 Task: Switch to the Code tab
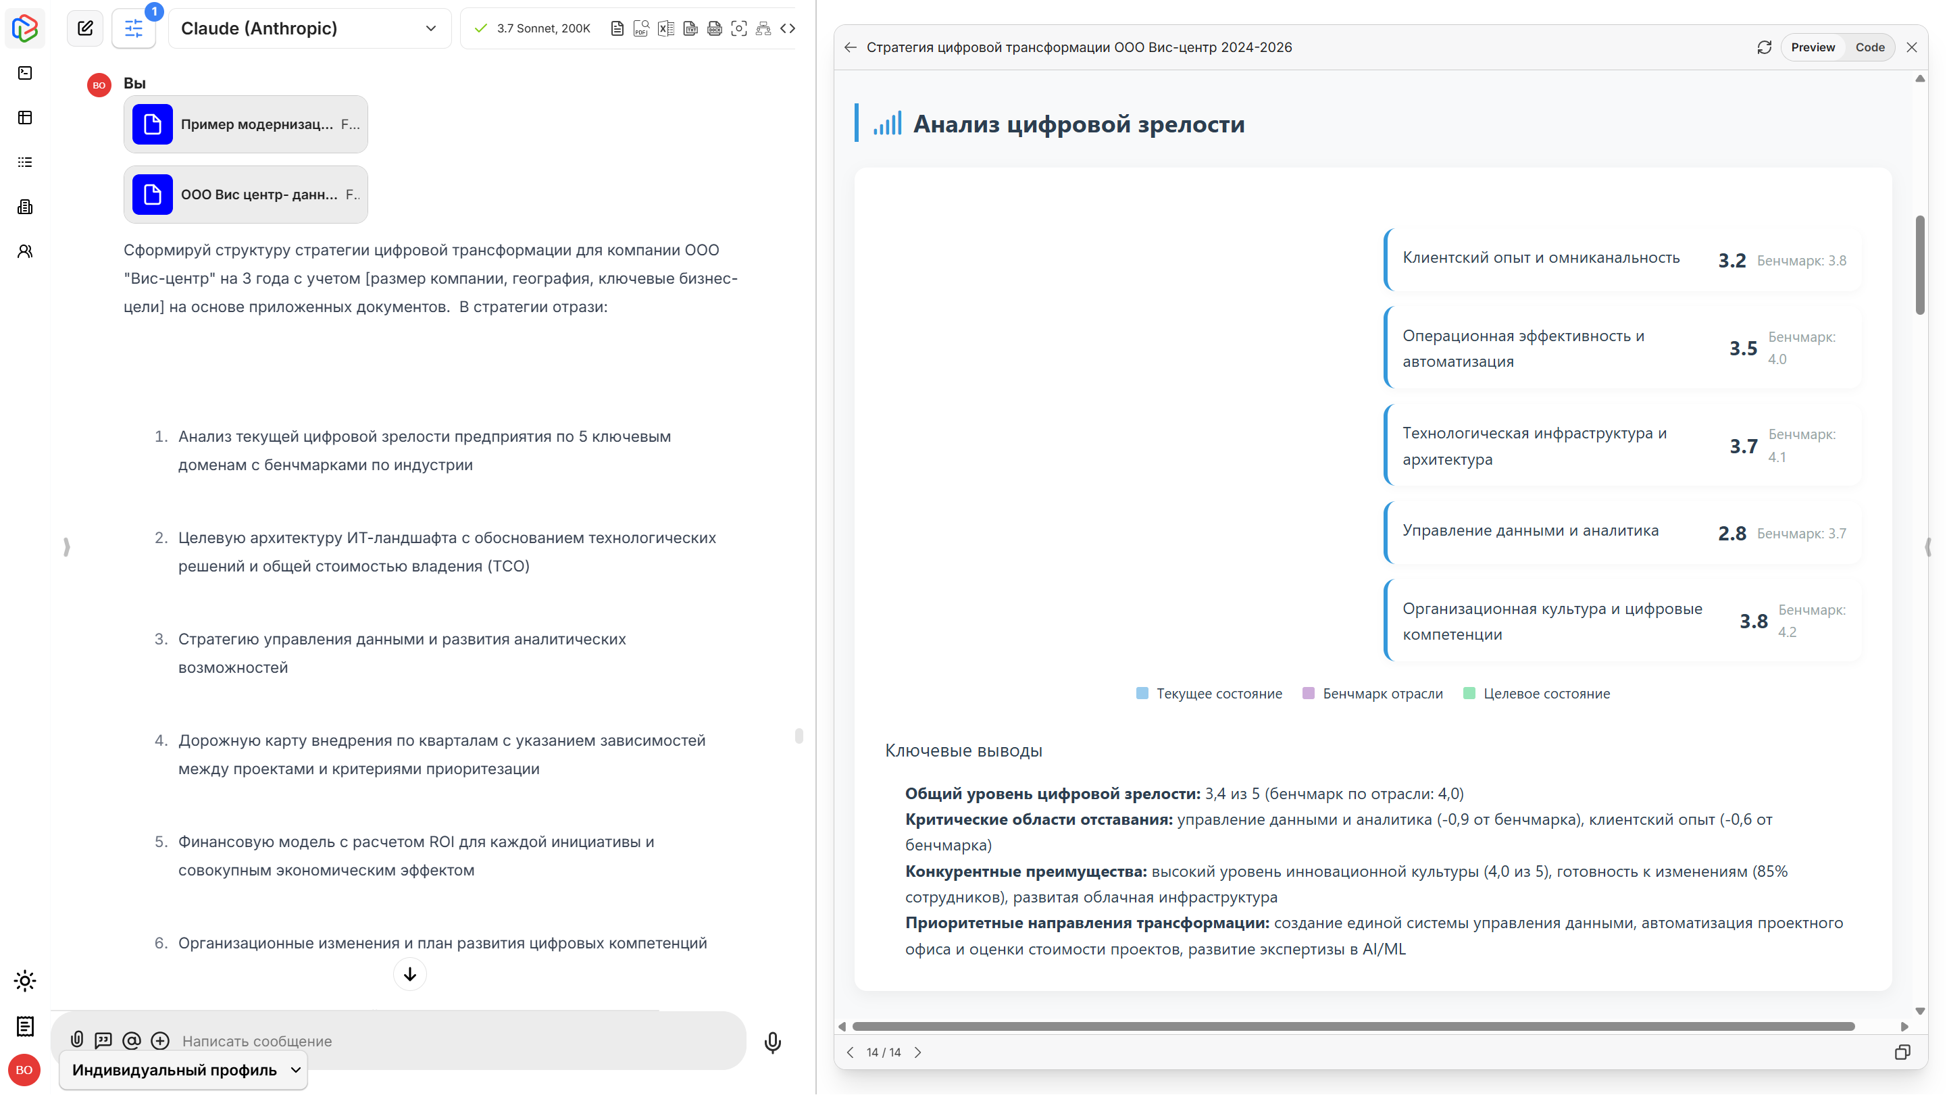click(1870, 47)
